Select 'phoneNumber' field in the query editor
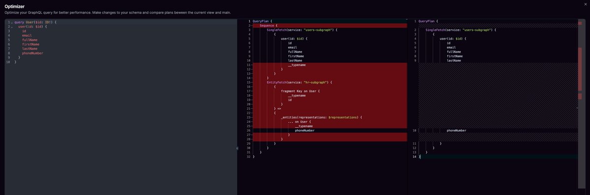Screen dimensions: 590x195 (x=33, y=53)
